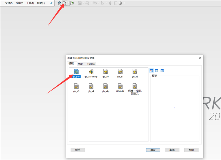The width and height of the screenshot is (221, 160).
Task: Expand the Options gear dropdown arrow
Action: tap(124, 3)
